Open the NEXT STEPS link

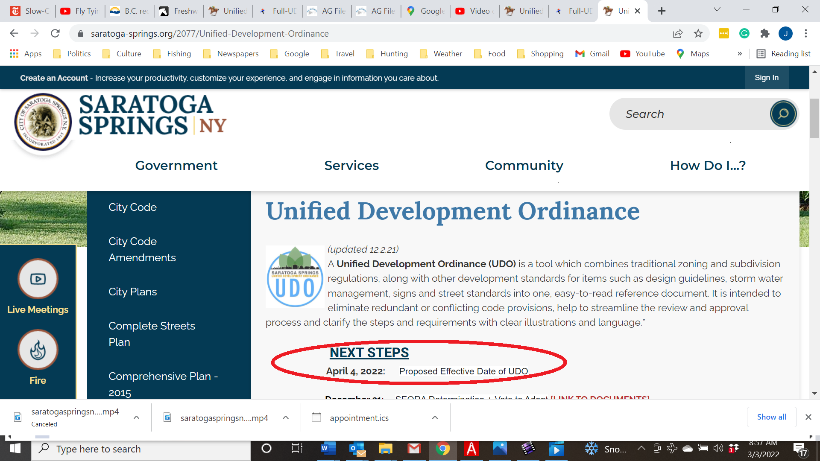pos(369,353)
